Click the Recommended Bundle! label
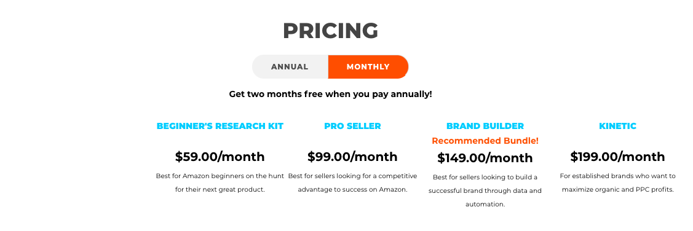Viewport: 693px width, 231px height. [485, 141]
